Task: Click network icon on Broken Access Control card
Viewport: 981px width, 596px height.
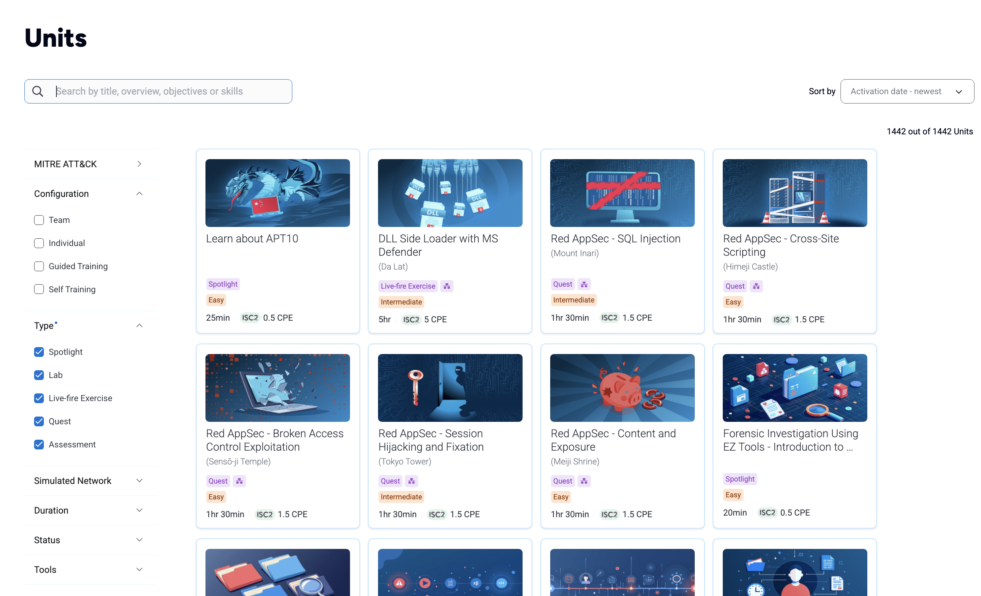Action: click(x=239, y=481)
